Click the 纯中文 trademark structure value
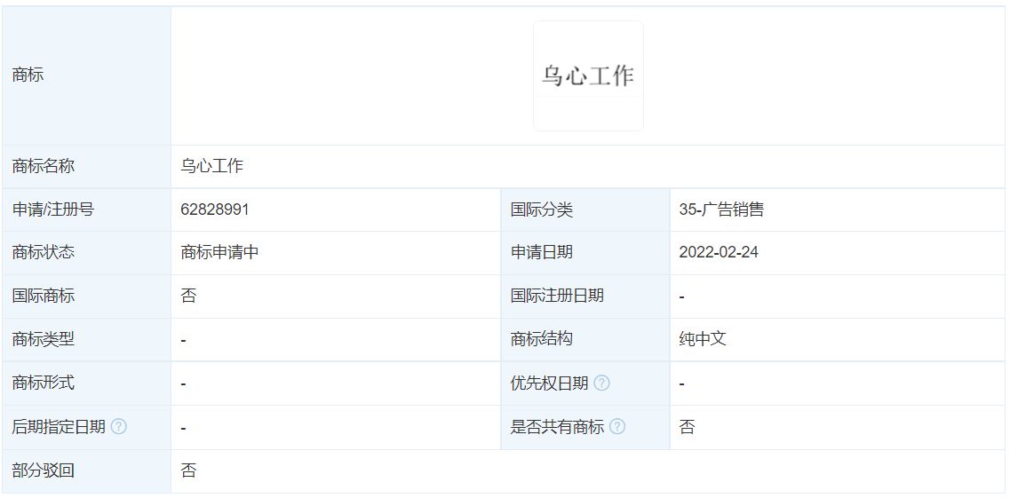Viewport: 1010px width, 498px height. 703,339
